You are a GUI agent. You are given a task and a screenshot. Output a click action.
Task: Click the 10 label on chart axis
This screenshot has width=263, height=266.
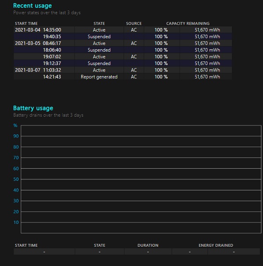pyautogui.click(x=16, y=222)
